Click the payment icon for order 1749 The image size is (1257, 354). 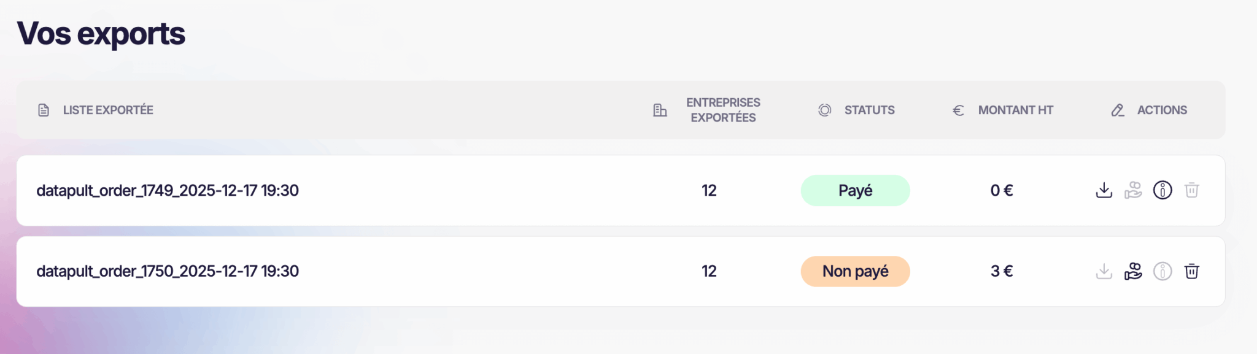[1133, 190]
